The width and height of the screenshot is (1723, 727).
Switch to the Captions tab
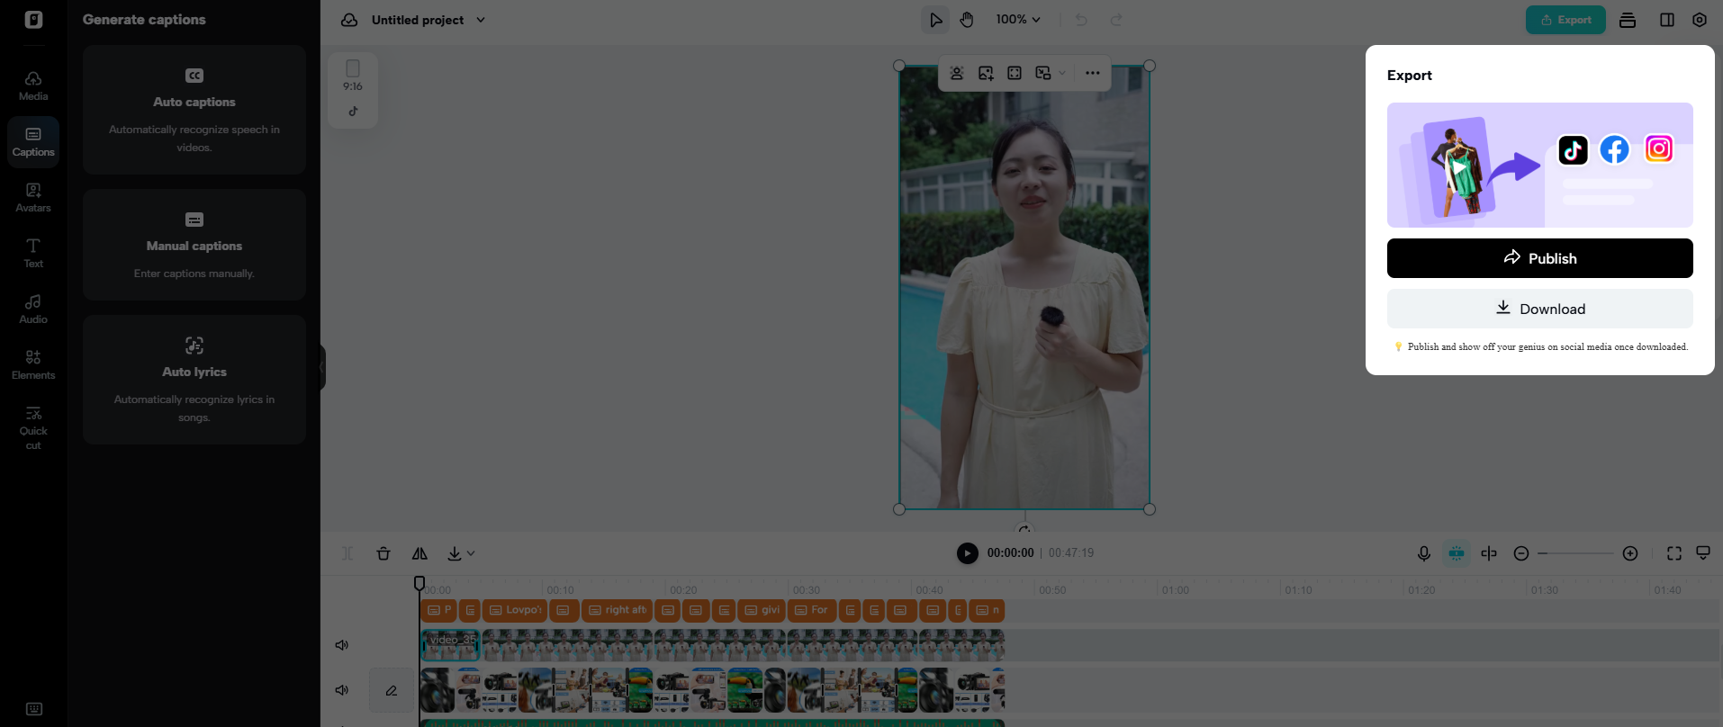[x=33, y=141]
